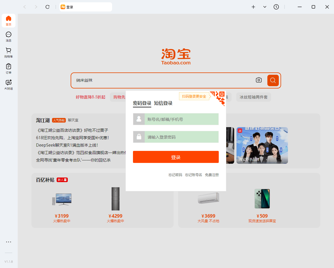334x268 pixels.
Task: Refresh the page with the reload icon
Action: (x=47, y=7)
